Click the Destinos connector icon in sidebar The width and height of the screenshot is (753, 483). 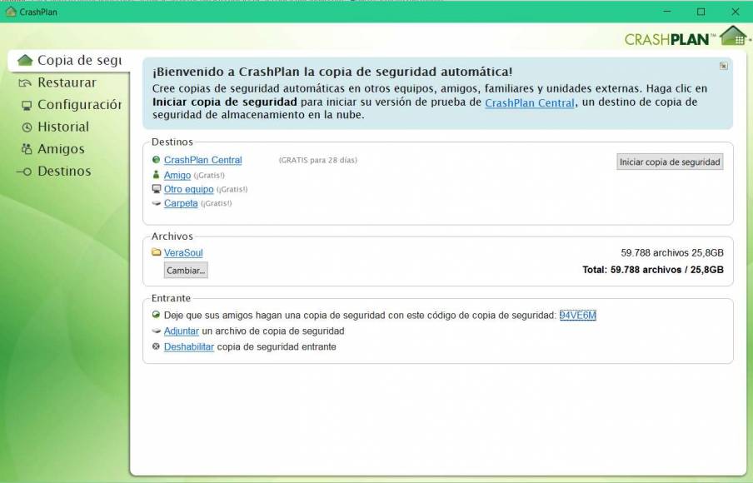[x=26, y=171]
